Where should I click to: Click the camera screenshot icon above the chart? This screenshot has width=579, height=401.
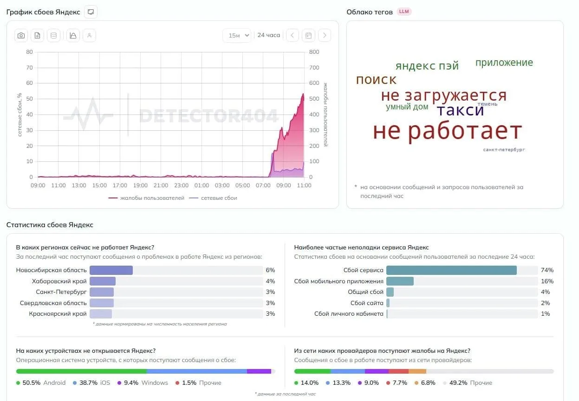[x=21, y=35]
